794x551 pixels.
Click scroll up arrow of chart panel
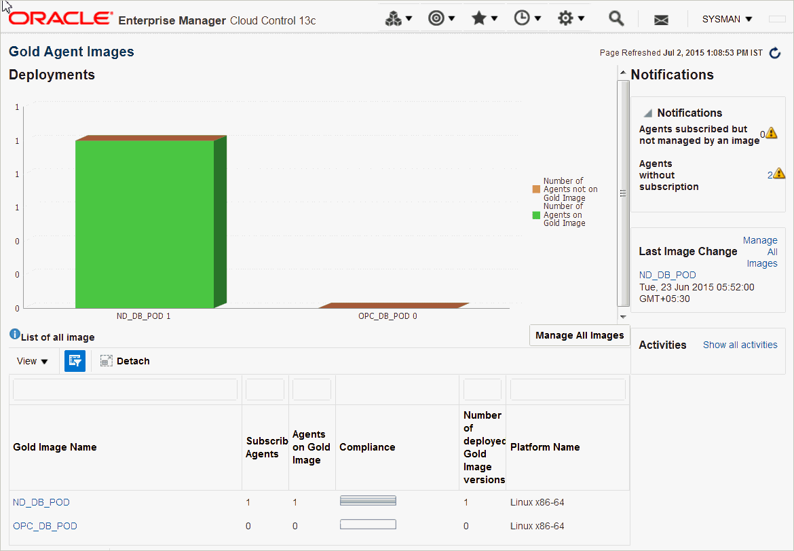[x=623, y=73]
